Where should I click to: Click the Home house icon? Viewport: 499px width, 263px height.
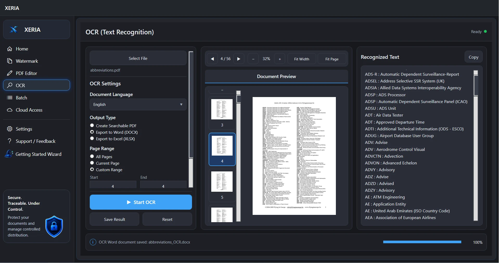pos(10,49)
